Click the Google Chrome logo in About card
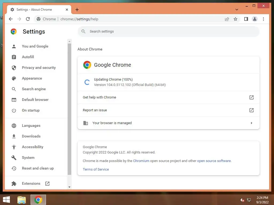This screenshot has width=274, height=205. pyautogui.click(x=87, y=65)
